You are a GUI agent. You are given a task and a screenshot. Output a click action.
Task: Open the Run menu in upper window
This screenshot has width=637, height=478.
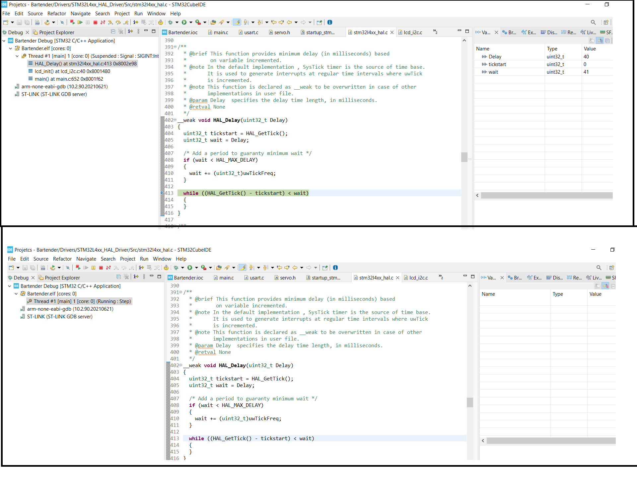138,14
